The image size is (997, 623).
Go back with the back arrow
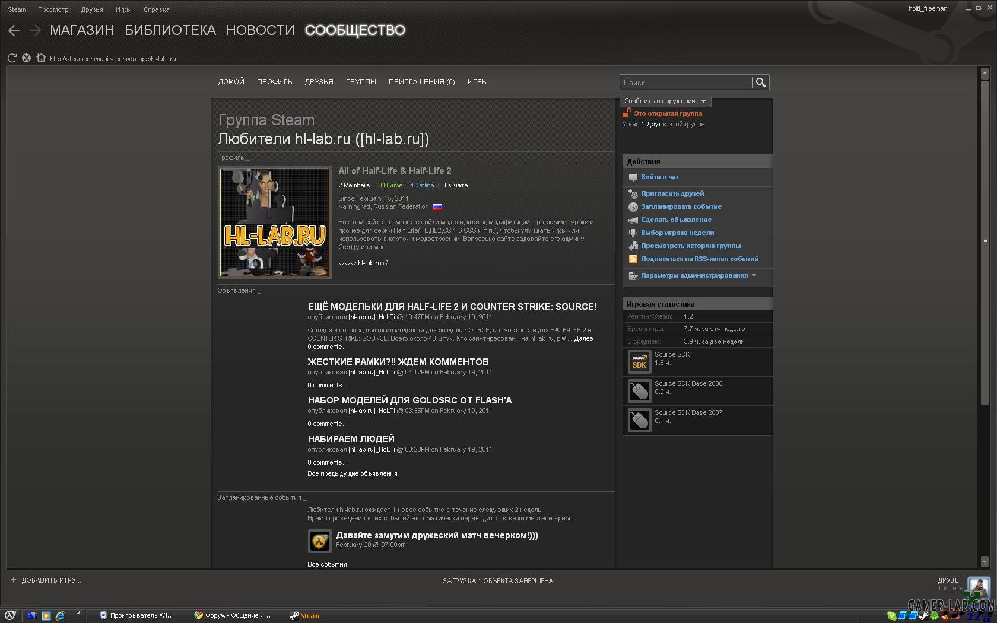[14, 30]
